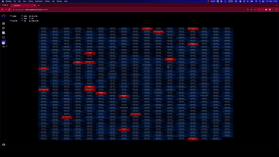The height and width of the screenshot is (157, 279).
Task: Open the File menu
Action: coord(15,1)
